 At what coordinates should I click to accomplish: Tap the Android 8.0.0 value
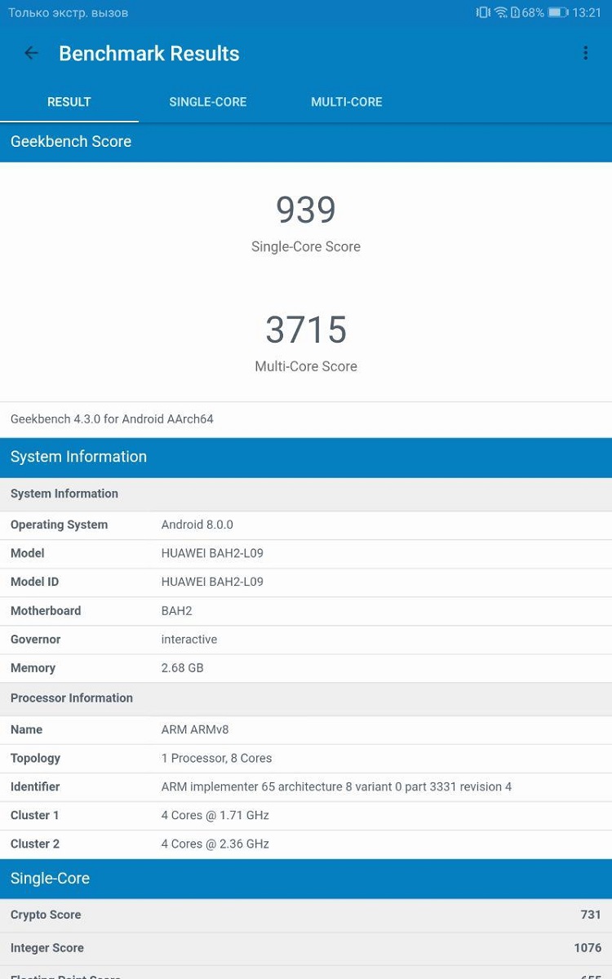tap(197, 525)
